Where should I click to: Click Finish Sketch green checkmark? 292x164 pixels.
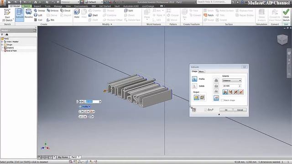point(286,15)
